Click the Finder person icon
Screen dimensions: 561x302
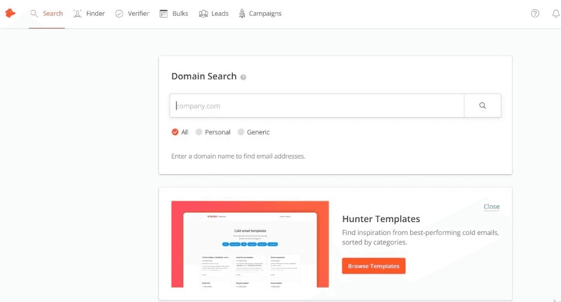[x=77, y=13]
